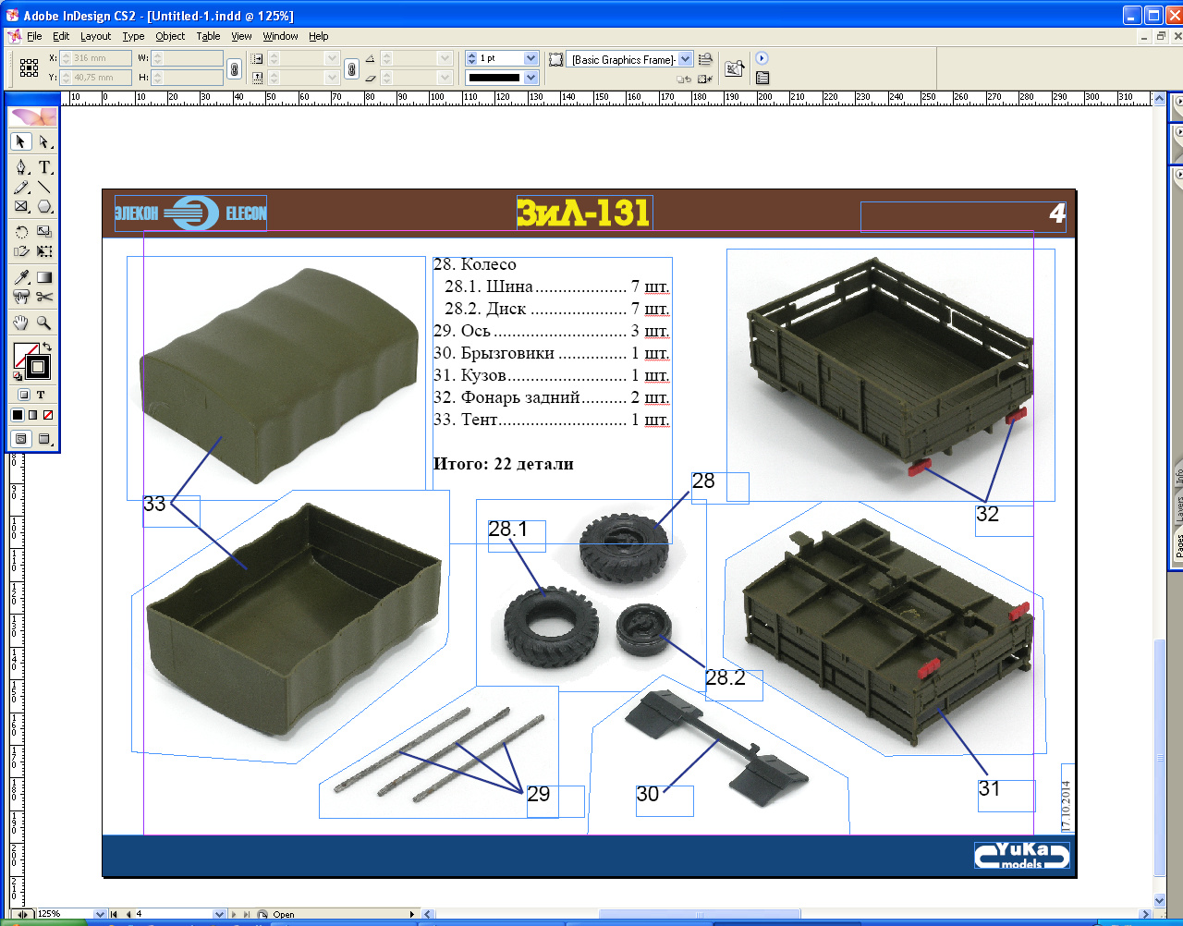Open the rotation angle dropdown

445,58
